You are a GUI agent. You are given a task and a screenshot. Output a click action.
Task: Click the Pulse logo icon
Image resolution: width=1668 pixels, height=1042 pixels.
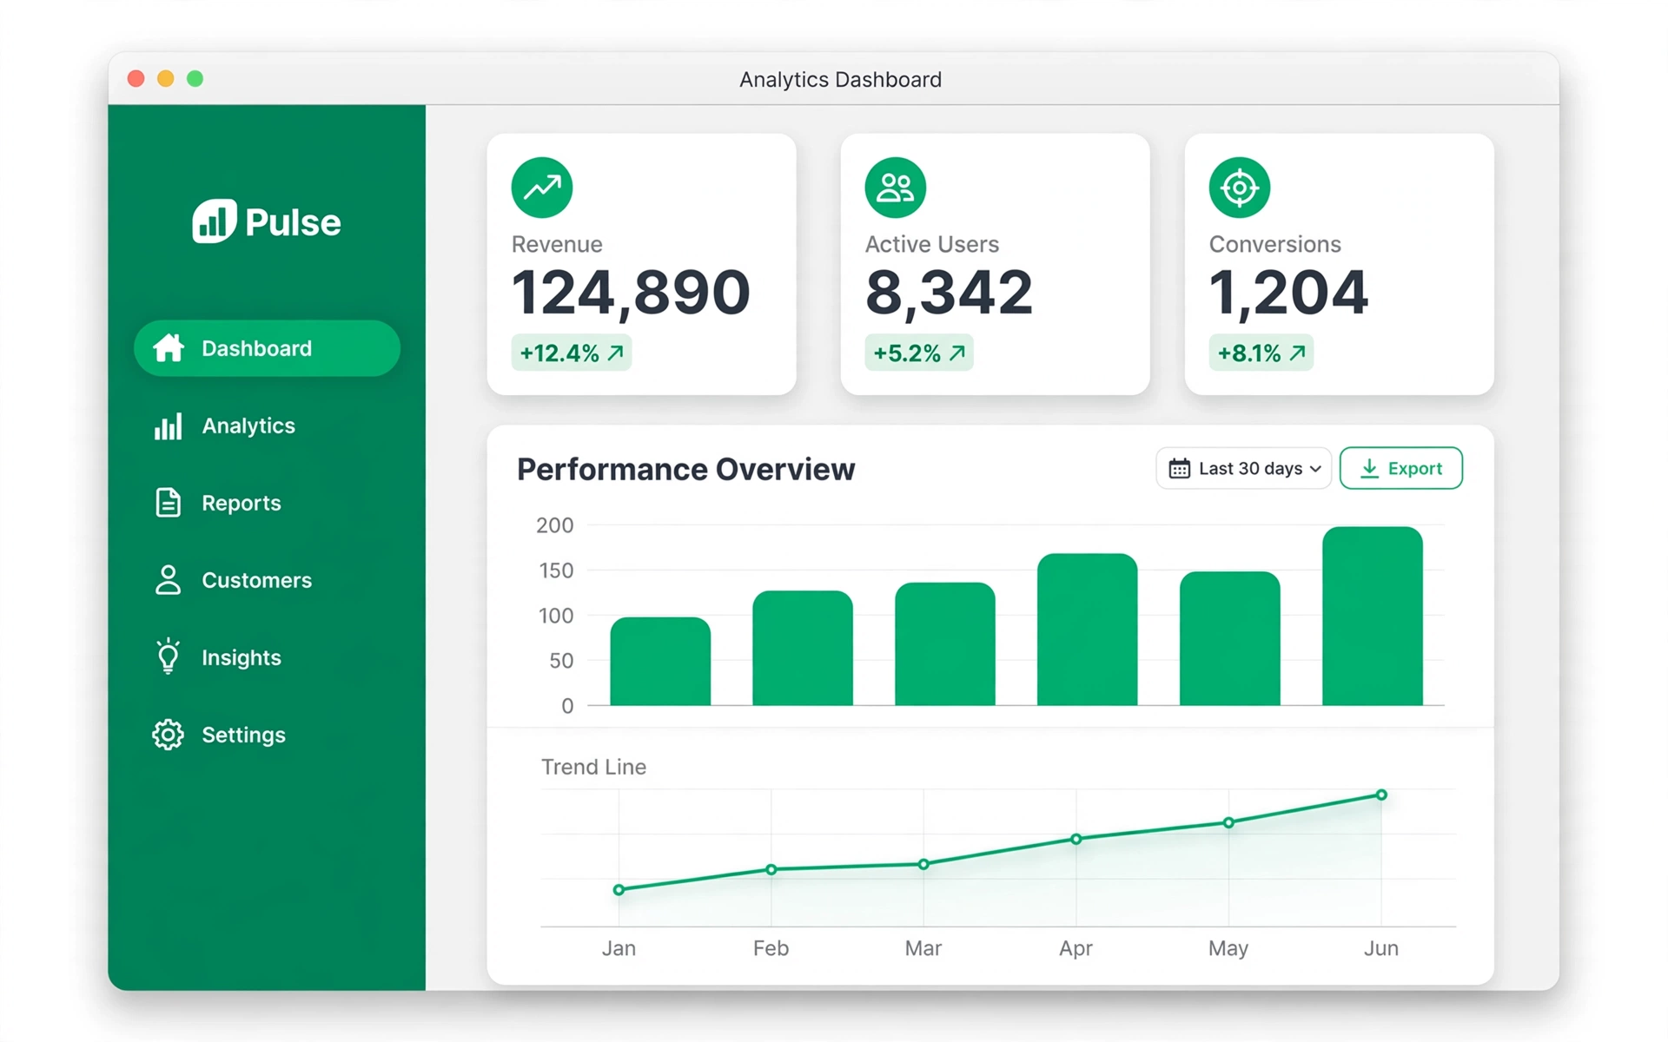214,221
